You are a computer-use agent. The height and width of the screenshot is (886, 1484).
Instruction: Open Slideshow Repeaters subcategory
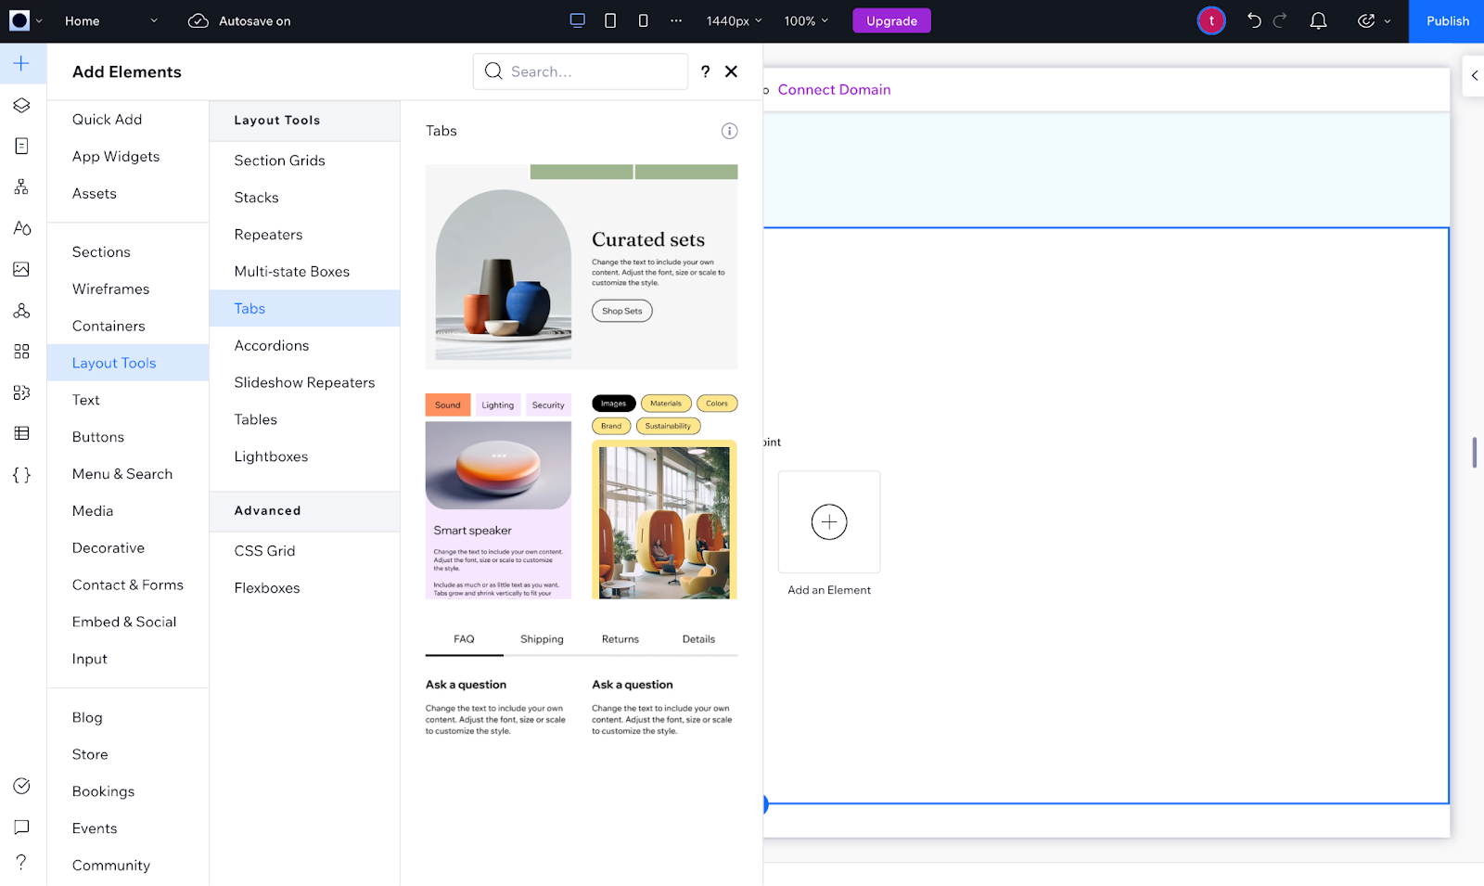click(x=304, y=382)
